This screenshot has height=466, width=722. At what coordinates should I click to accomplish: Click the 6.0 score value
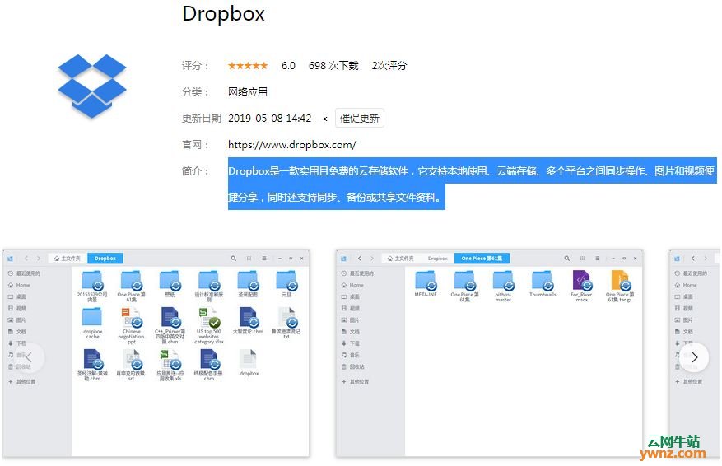pos(288,66)
